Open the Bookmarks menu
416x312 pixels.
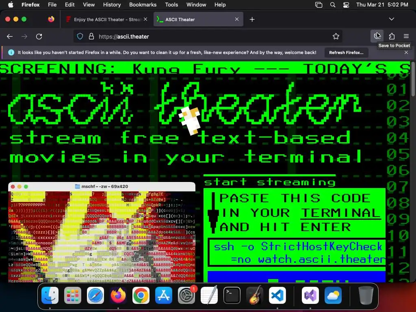[143, 4]
